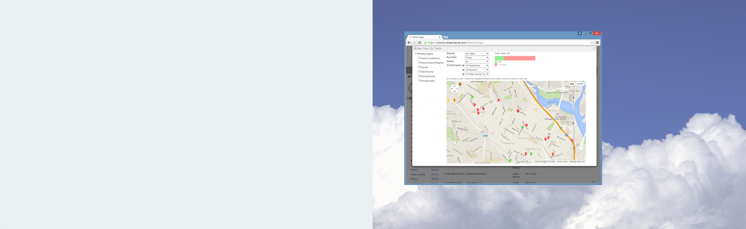Zoom in the map with plus button
This screenshot has width=746, height=229.
pos(454,107)
